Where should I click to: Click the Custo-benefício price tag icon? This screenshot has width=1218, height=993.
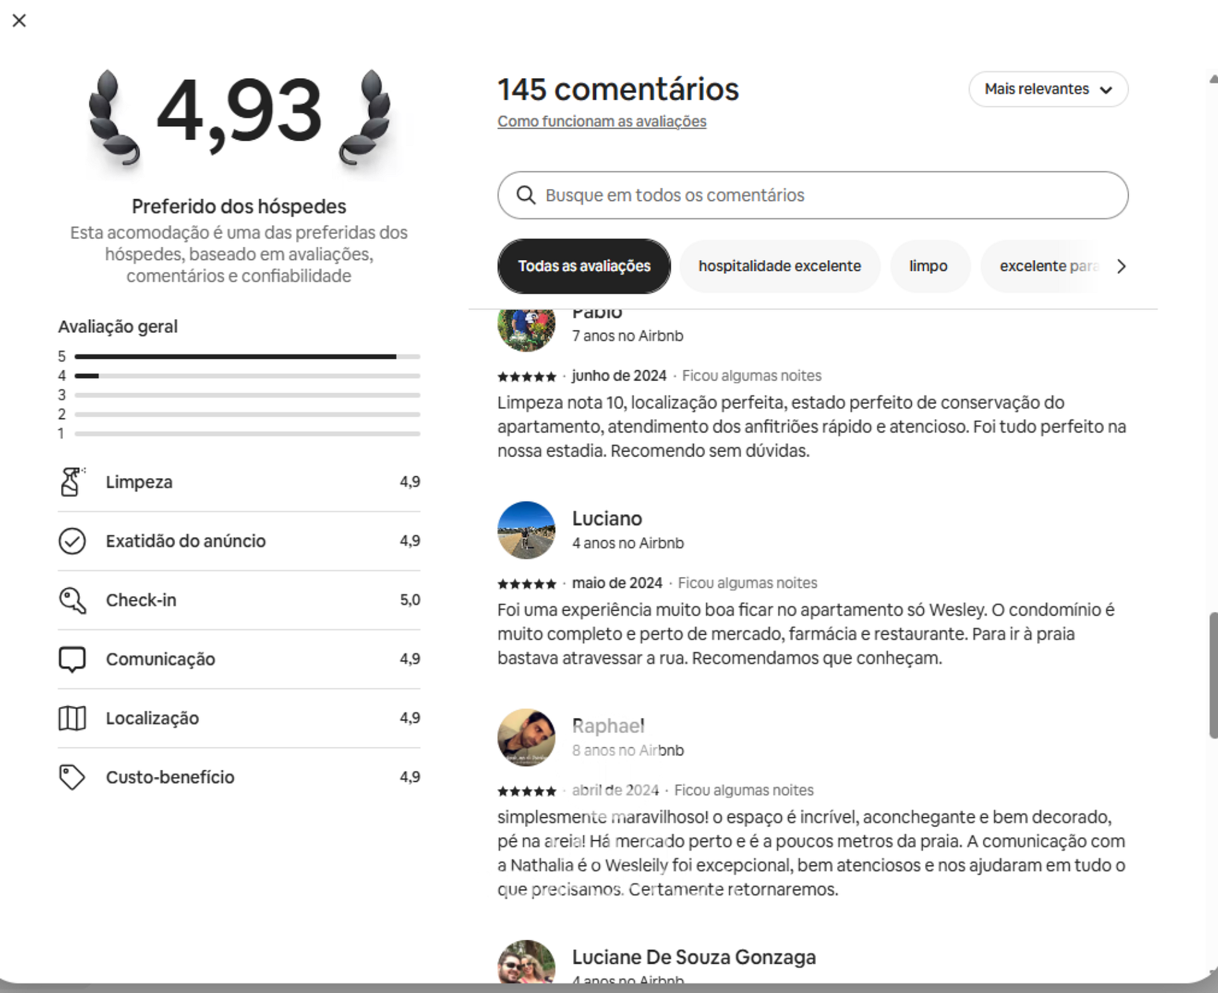coord(72,777)
